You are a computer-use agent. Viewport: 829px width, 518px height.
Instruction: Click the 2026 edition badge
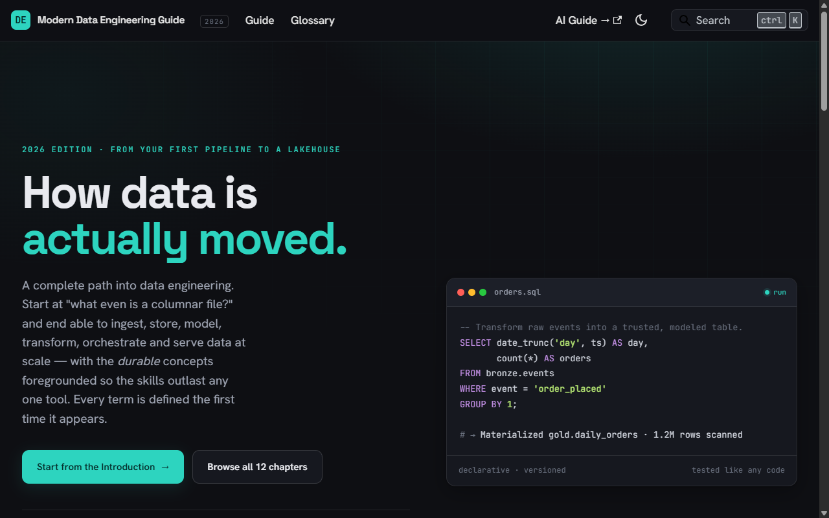pos(214,21)
